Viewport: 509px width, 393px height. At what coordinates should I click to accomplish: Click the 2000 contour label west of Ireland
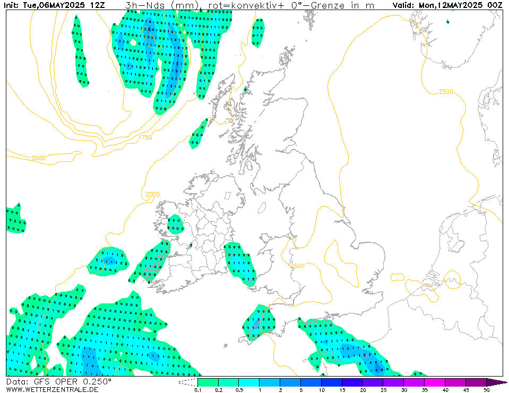click(x=152, y=194)
